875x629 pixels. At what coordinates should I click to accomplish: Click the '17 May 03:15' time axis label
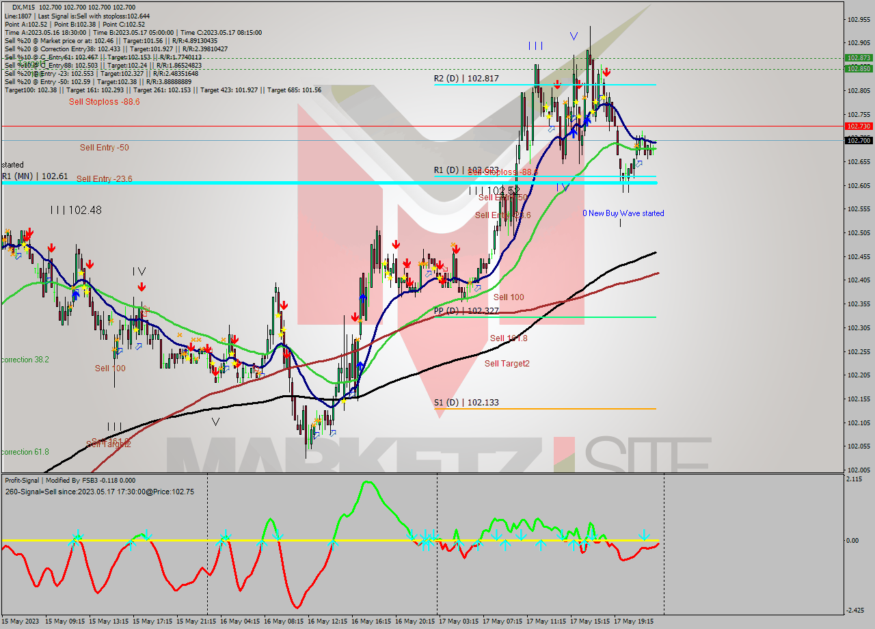pyautogui.click(x=459, y=621)
